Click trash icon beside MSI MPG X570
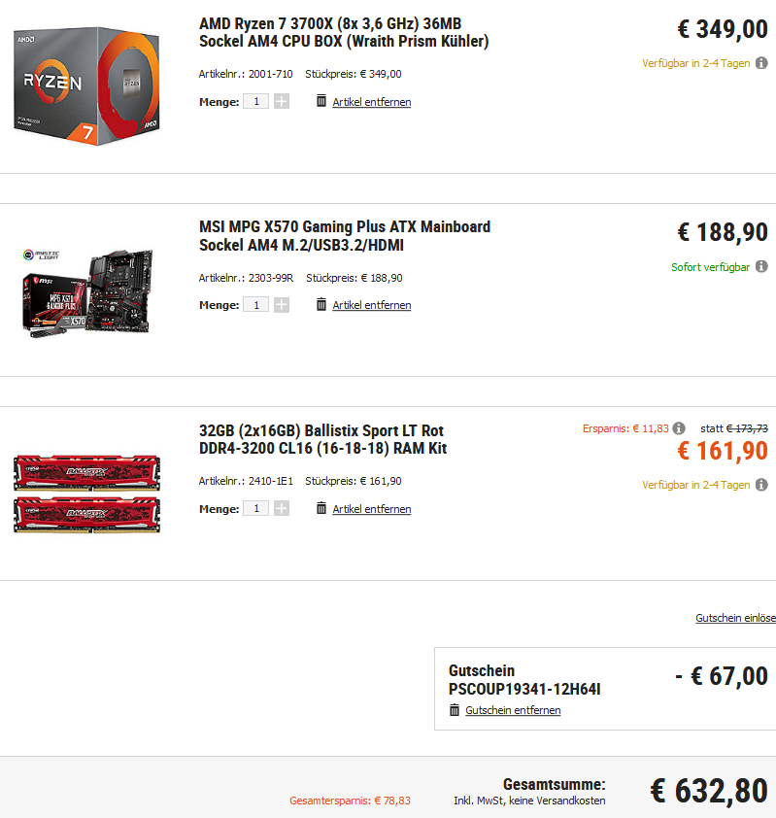 point(321,304)
